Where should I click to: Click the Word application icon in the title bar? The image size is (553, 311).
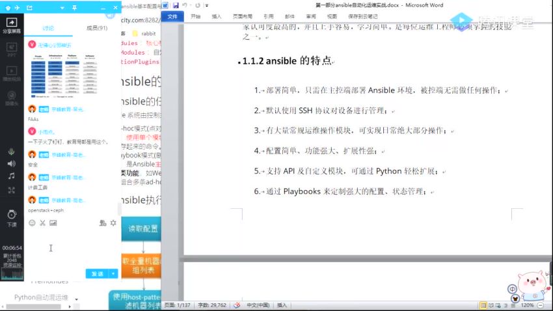coord(165,5)
